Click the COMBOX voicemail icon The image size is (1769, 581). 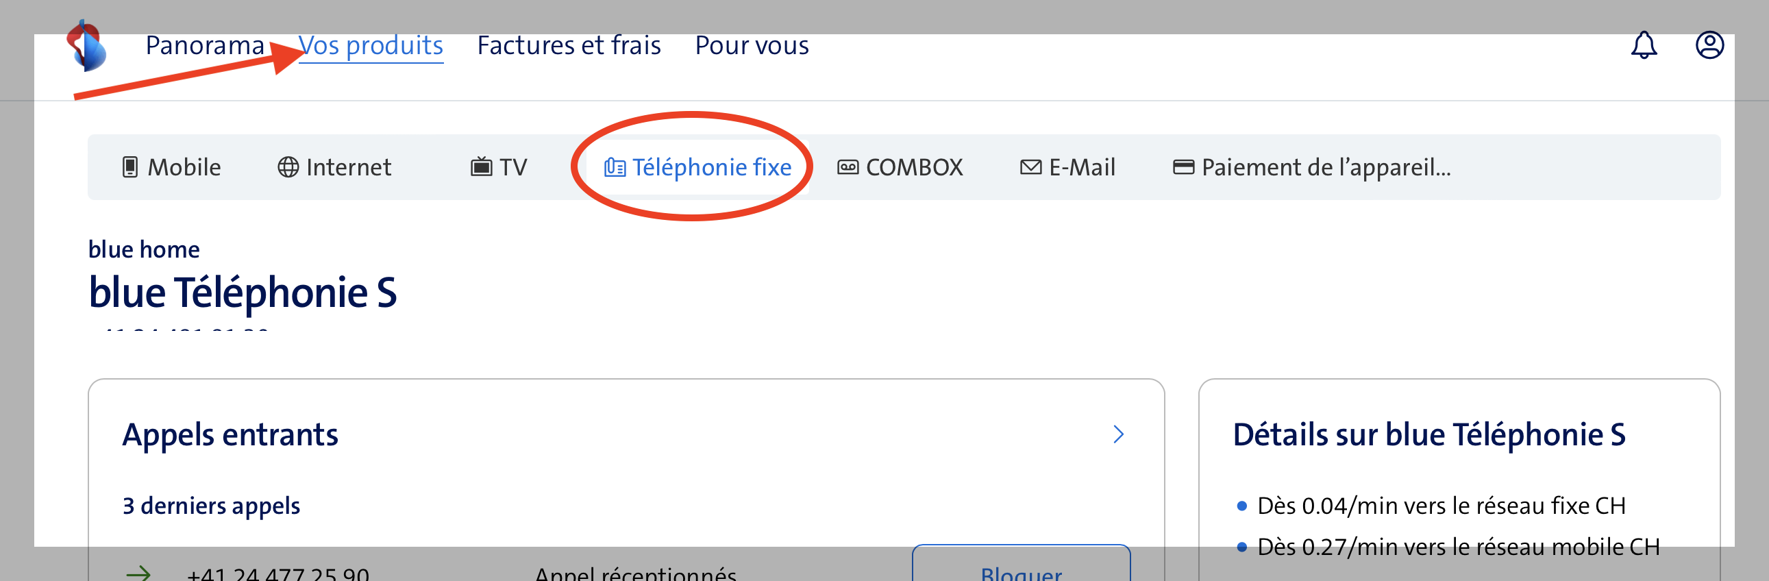point(848,167)
